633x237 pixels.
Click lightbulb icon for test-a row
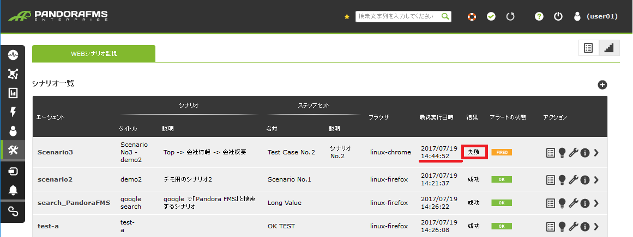click(562, 227)
